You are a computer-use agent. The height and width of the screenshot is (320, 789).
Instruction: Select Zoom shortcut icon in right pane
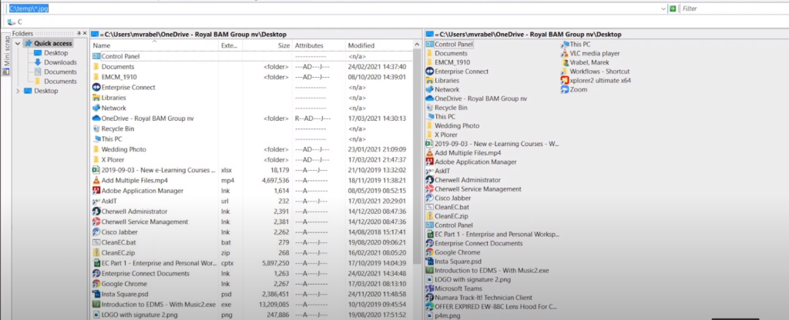pos(564,89)
